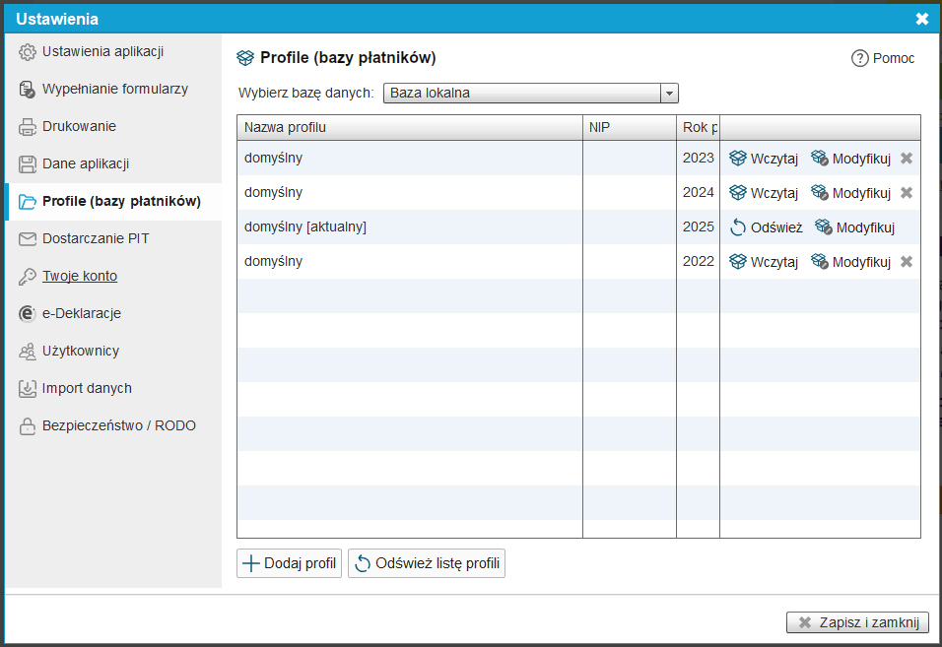Image resolution: width=942 pixels, height=647 pixels.
Task: Open the Twoje konto link
Action: click(79, 276)
